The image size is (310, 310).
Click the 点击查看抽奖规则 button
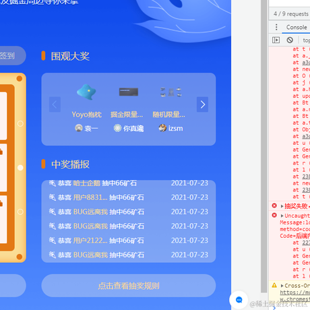[129, 286]
